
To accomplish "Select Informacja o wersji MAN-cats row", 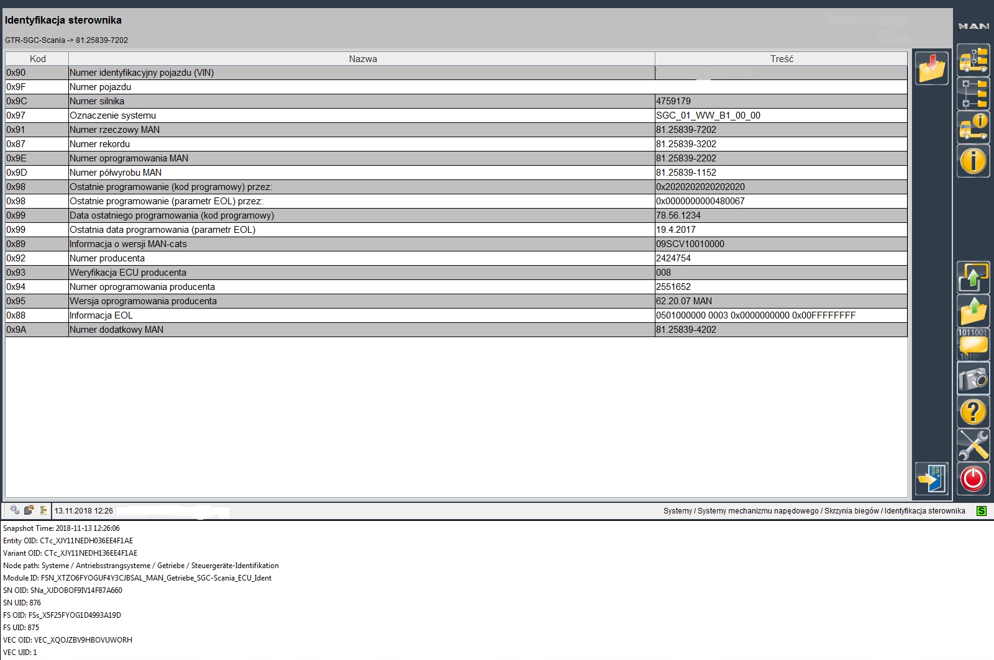I will [x=457, y=244].
